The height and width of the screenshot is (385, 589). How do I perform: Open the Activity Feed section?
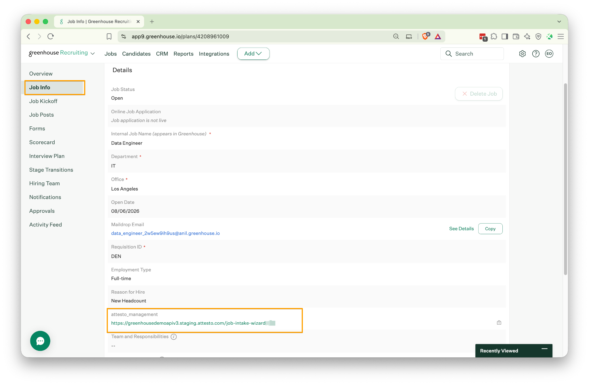click(x=45, y=225)
